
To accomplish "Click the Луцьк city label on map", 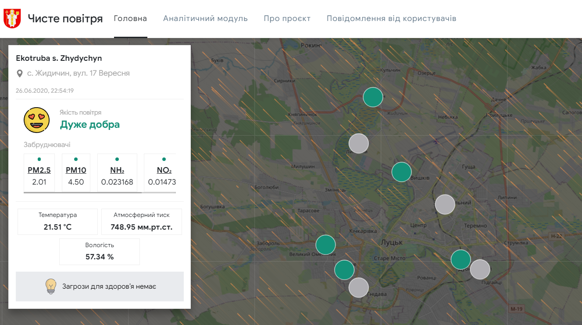I will coord(392,243).
